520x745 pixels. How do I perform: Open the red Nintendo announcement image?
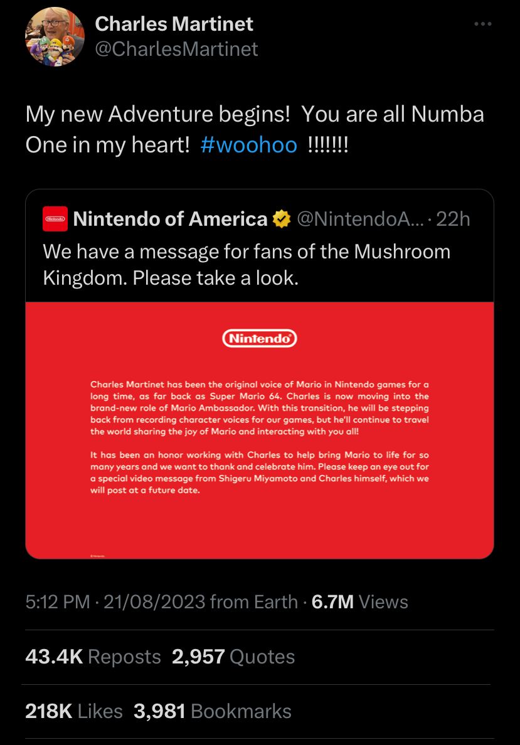tap(259, 439)
